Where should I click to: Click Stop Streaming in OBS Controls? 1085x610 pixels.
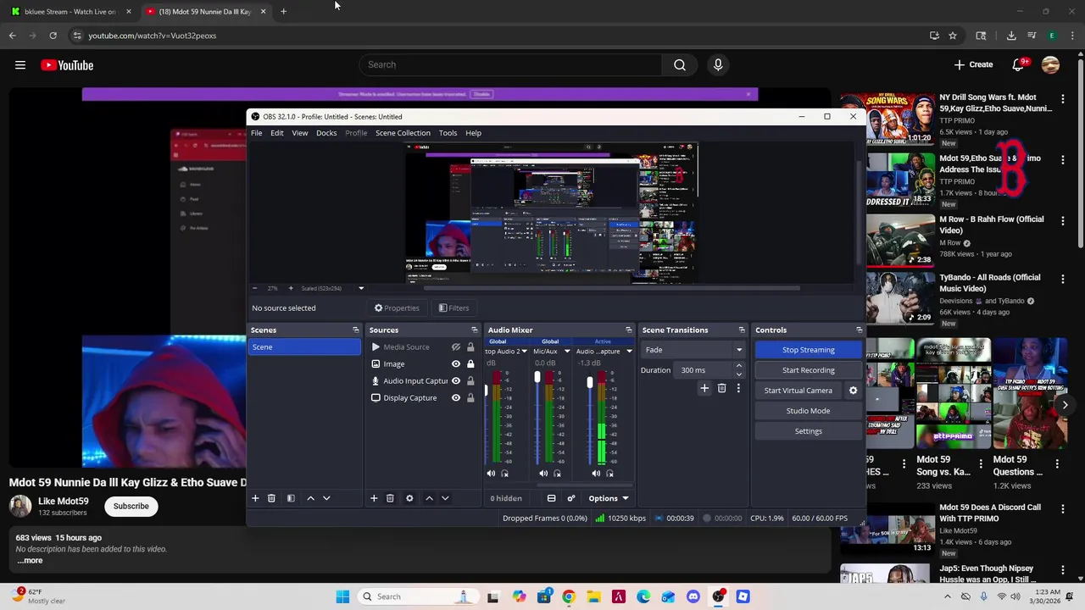click(809, 350)
